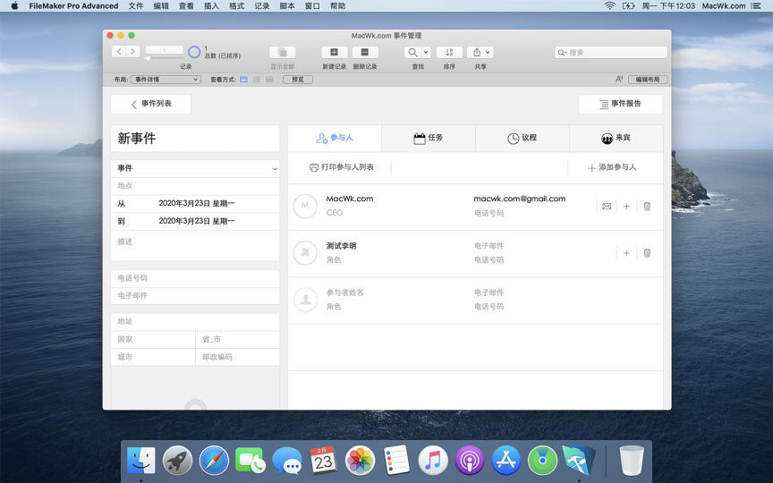The height and width of the screenshot is (483, 773).
Task: Click the plus icon in MacWk.com row
Action: tap(626, 206)
